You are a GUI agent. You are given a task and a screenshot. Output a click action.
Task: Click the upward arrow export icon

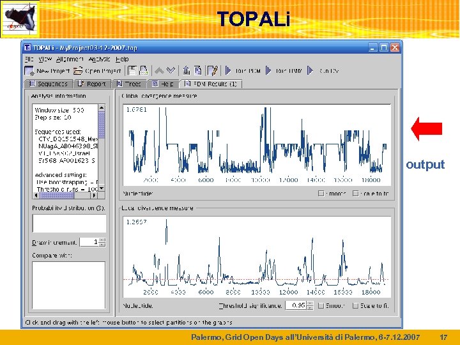pos(186,70)
